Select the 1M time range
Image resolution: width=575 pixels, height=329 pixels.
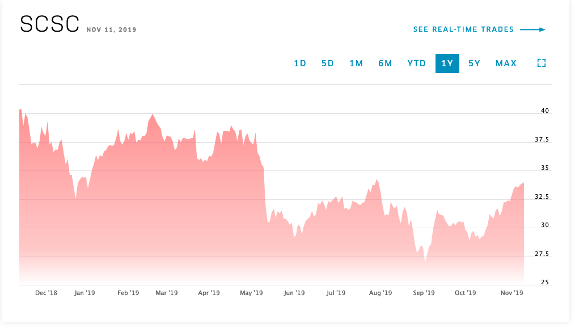[x=356, y=63]
